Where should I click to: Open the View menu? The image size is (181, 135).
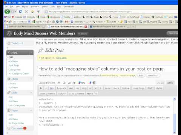[x=18, y=6]
